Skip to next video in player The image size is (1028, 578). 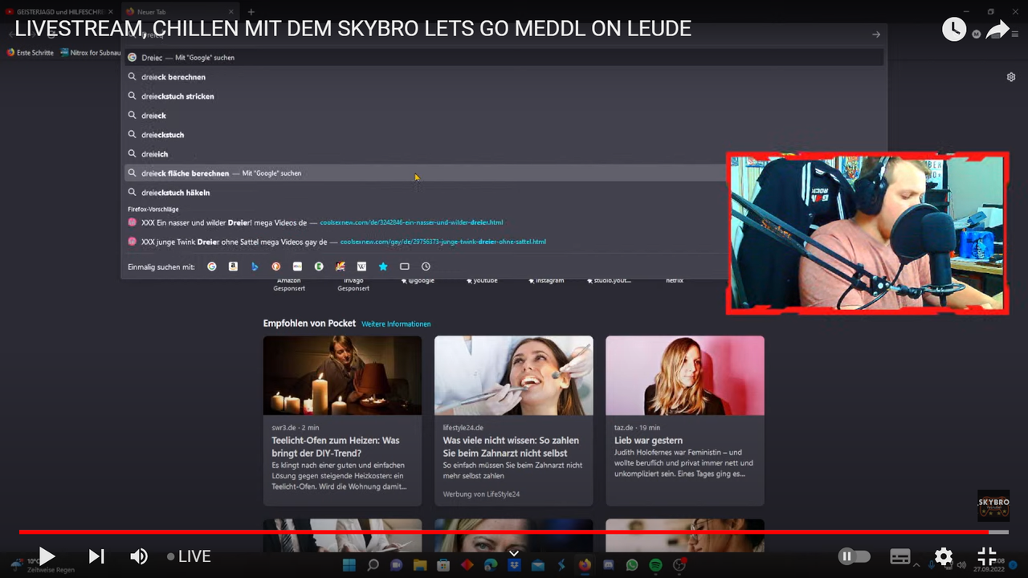96,556
